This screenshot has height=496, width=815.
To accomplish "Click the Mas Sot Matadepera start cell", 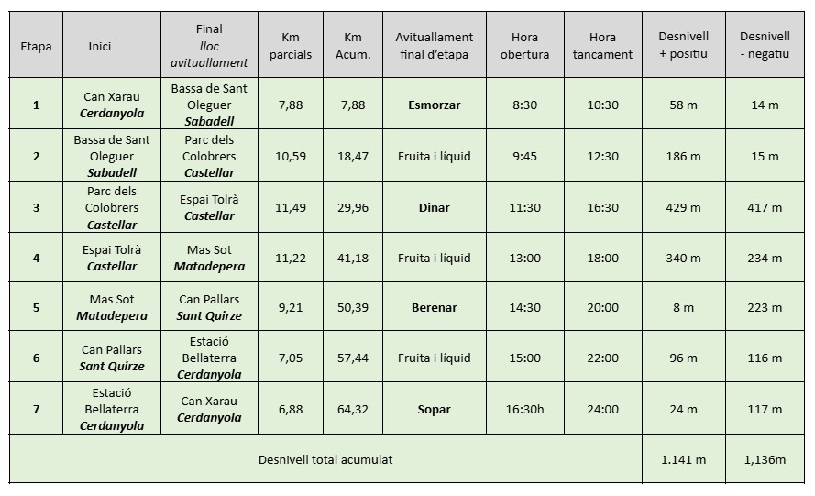I will [x=112, y=307].
